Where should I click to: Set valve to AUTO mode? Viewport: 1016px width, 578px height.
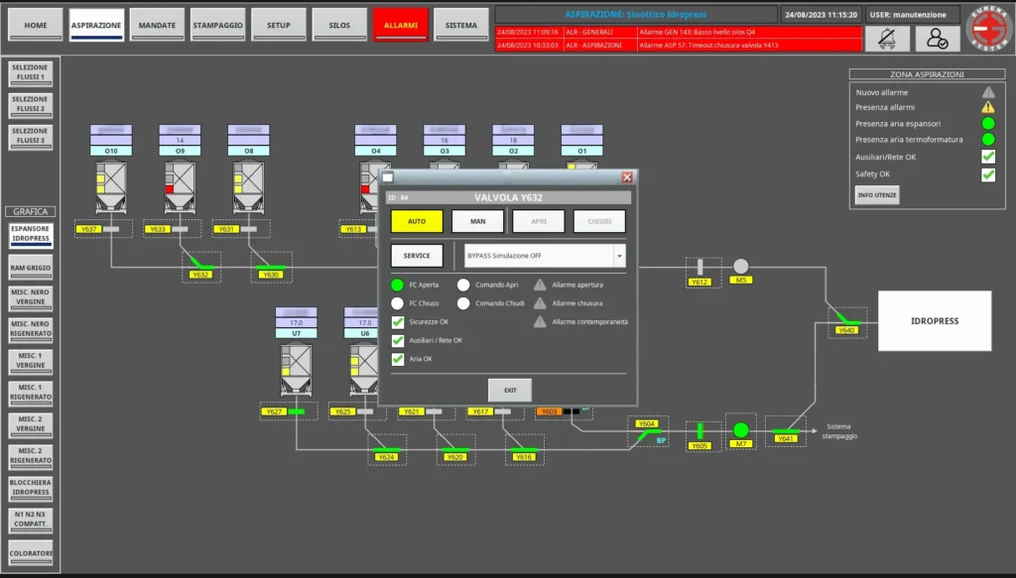coord(417,221)
